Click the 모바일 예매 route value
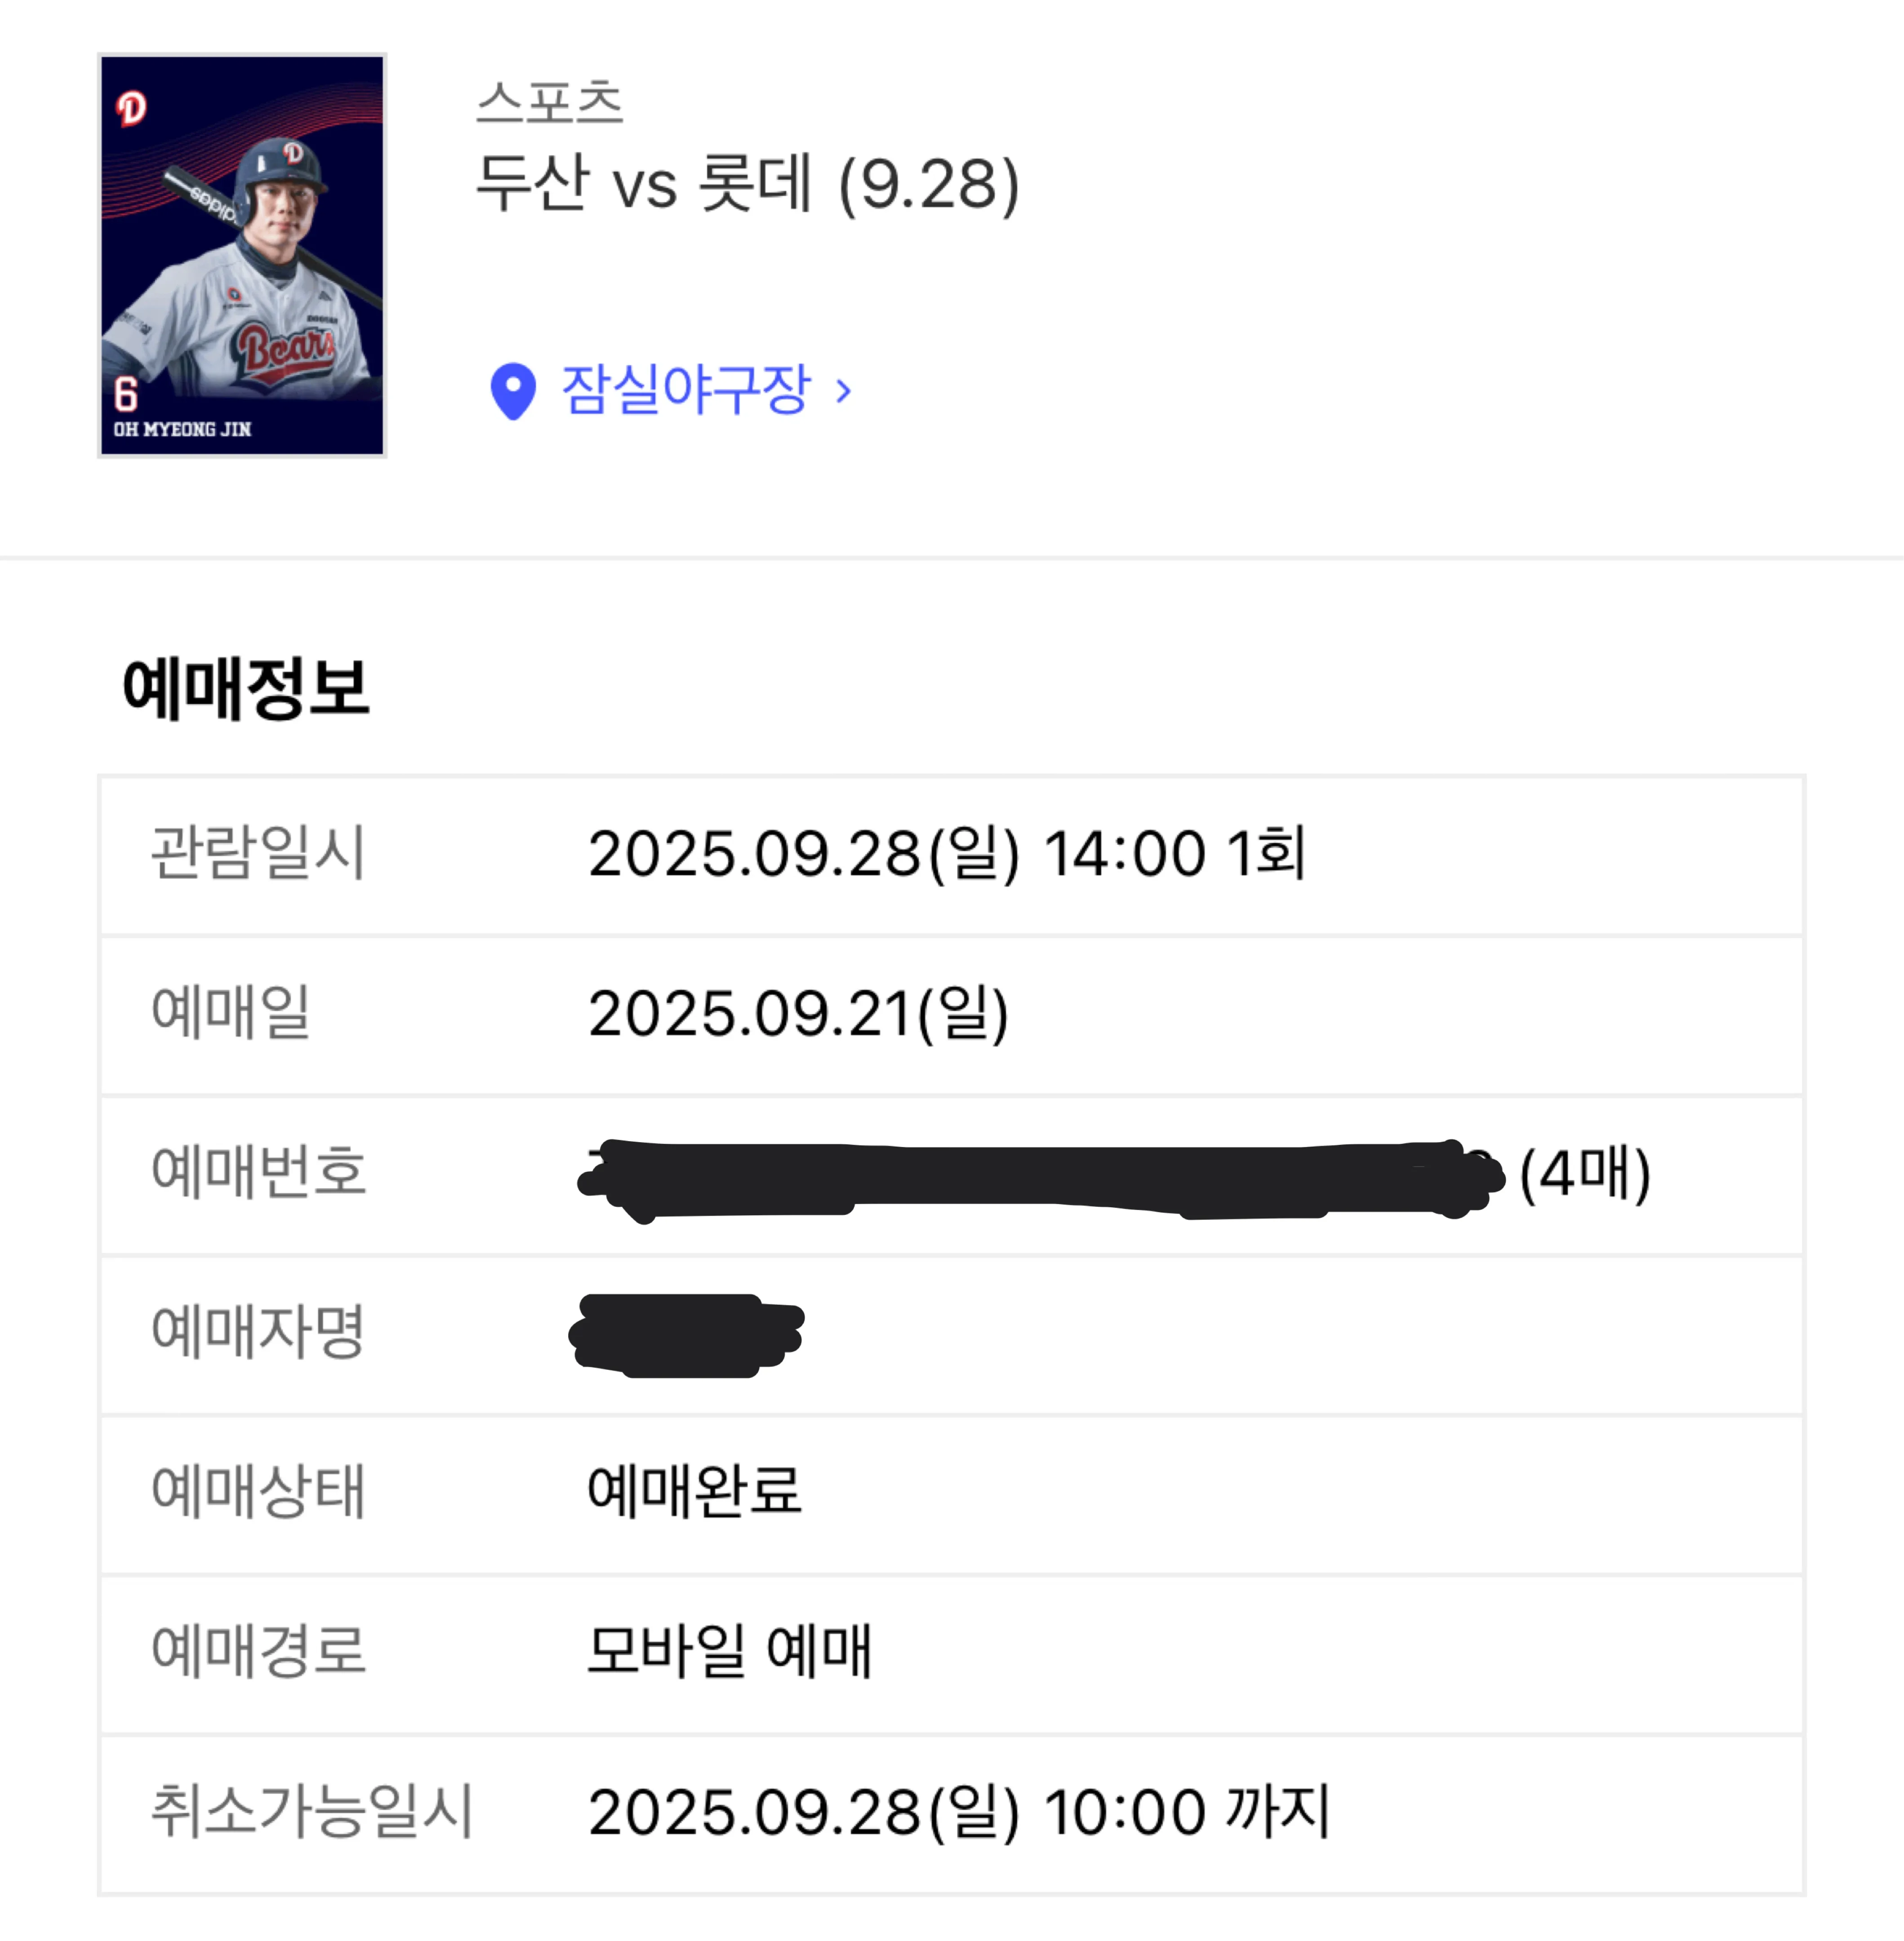Screen dimensions: 1904x1941 tap(729, 1651)
